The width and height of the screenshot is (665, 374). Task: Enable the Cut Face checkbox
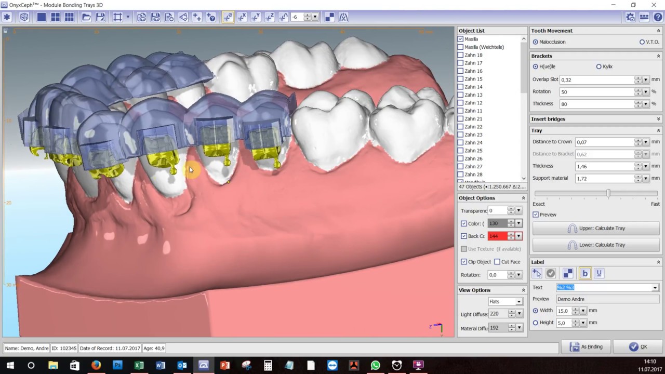pos(497,262)
